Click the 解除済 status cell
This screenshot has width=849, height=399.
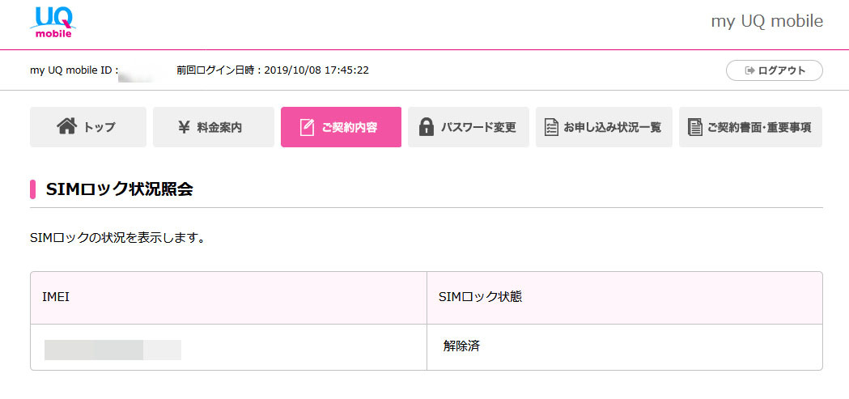[461, 346]
